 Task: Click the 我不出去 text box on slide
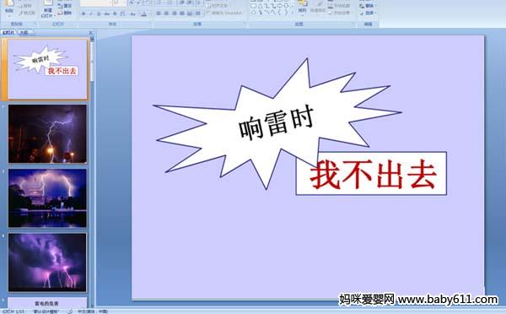click(371, 174)
